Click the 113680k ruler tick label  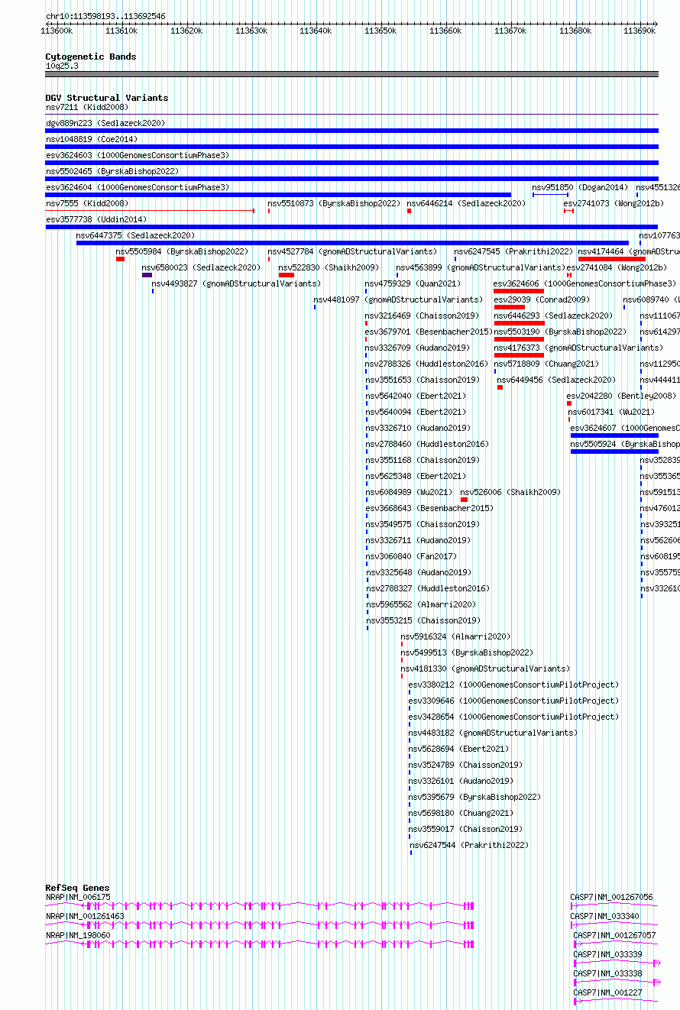575,31
